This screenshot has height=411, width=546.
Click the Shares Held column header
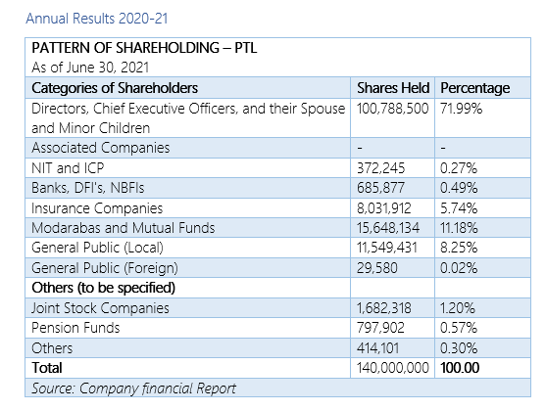pos(392,88)
